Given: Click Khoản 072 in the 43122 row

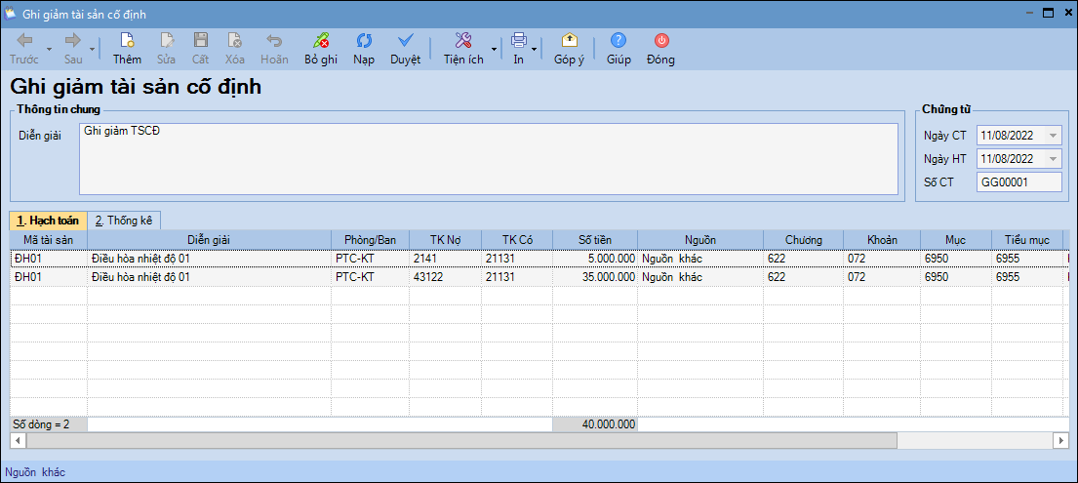Looking at the screenshot, I should 884,277.
